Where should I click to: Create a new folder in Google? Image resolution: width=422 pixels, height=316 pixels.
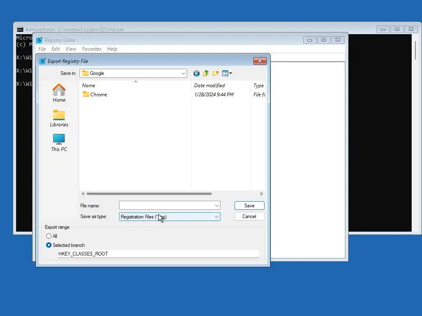[x=216, y=73]
